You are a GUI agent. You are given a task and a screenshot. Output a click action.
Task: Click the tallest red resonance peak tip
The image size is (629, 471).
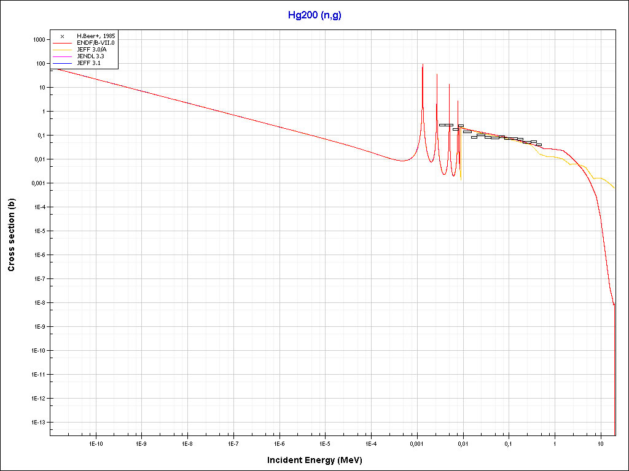pyautogui.click(x=423, y=64)
